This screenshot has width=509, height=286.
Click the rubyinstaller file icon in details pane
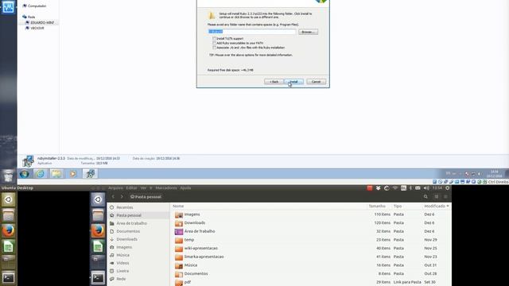tap(28, 160)
